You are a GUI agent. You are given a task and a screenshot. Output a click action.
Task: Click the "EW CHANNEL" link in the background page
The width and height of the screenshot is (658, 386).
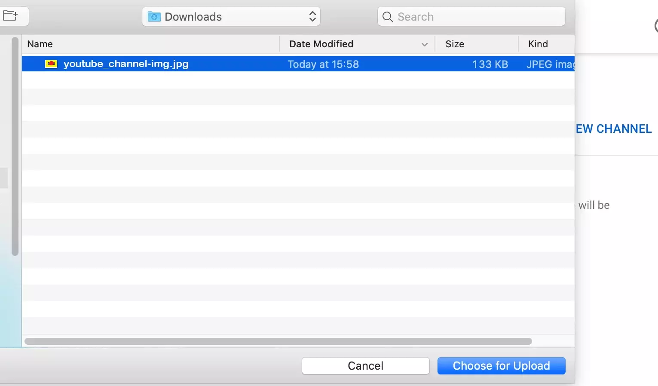(614, 129)
